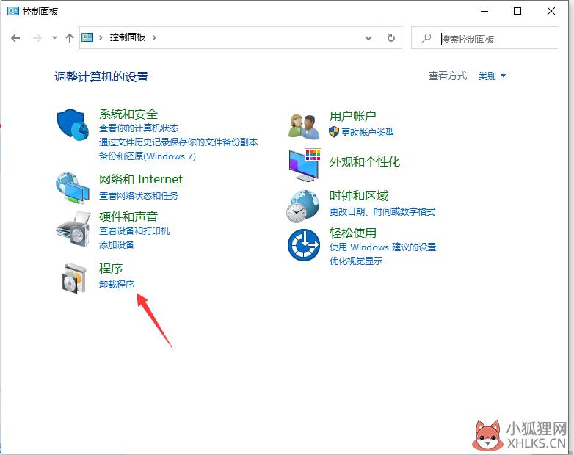This screenshot has width=574, height=455.
Task: Open the recent locations dropdown arrow
Action: pos(54,37)
